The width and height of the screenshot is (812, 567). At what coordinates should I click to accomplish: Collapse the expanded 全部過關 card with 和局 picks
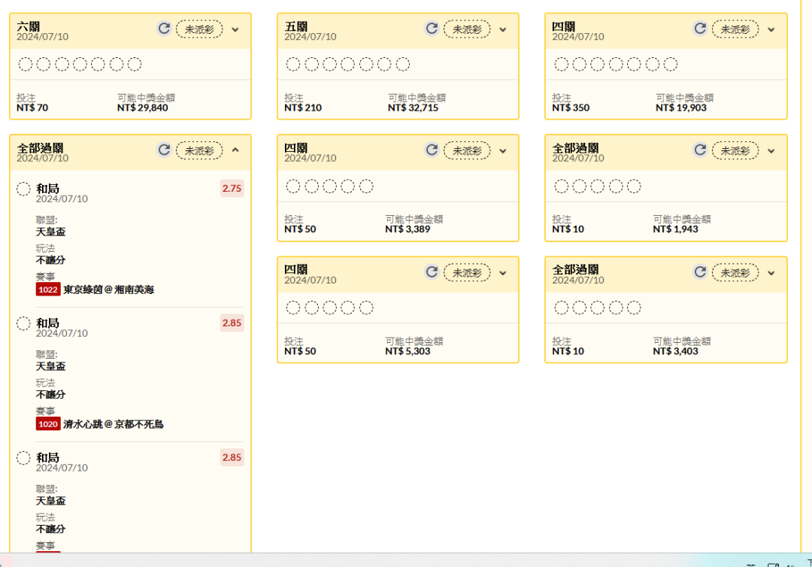(235, 150)
